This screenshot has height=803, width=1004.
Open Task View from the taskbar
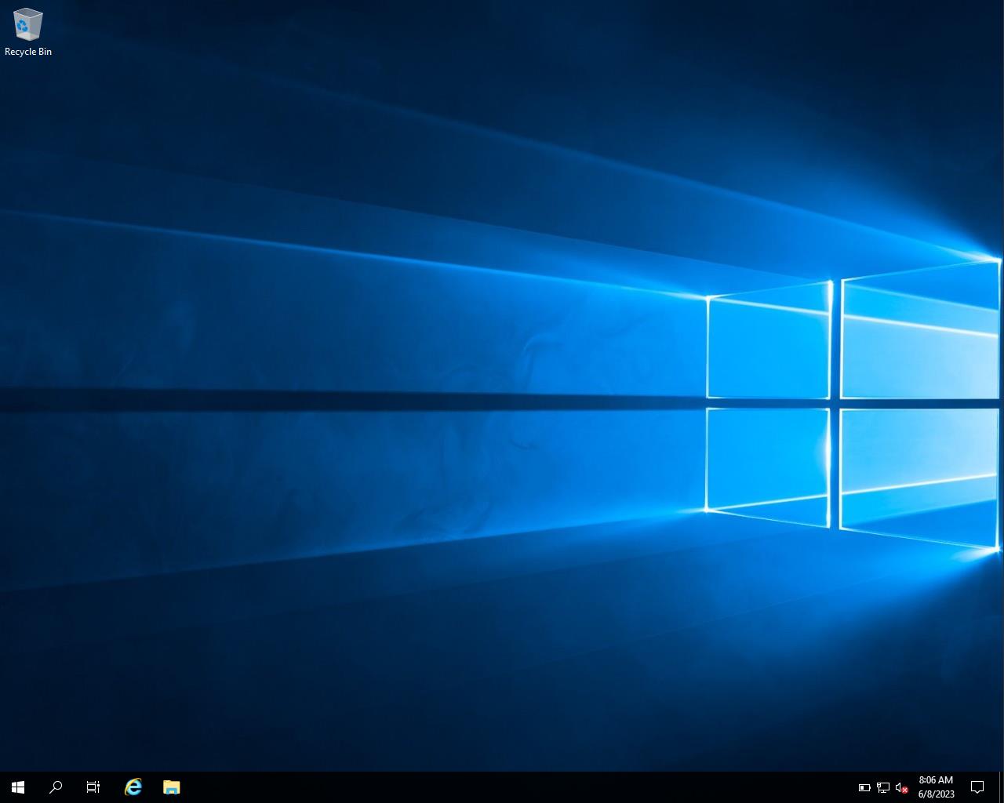click(93, 787)
